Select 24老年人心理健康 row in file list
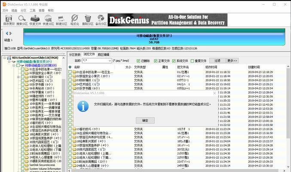The height and width of the screenshot is (172, 291). click(x=177, y=166)
